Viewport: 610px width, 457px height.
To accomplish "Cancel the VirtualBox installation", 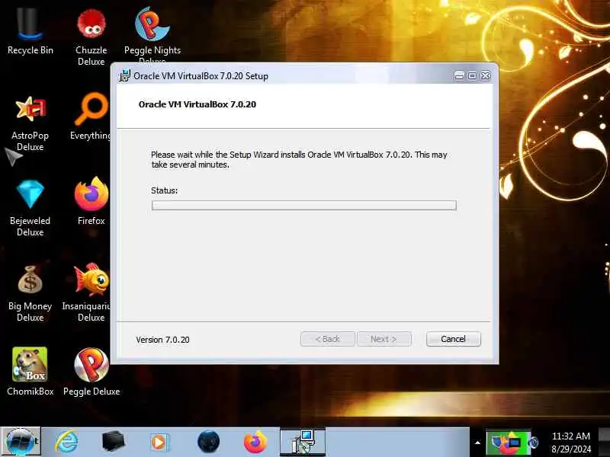I will [453, 339].
